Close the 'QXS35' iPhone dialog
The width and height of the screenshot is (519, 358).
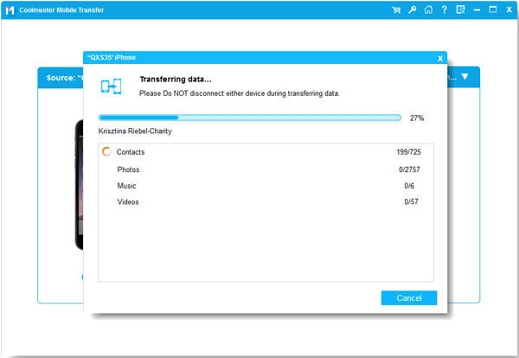(440, 59)
